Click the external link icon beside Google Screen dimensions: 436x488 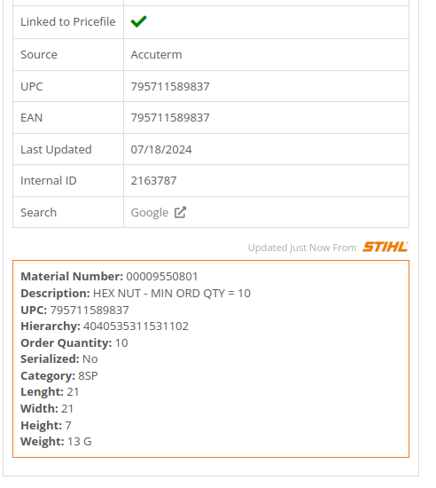pyautogui.click(x=180, y=212)
